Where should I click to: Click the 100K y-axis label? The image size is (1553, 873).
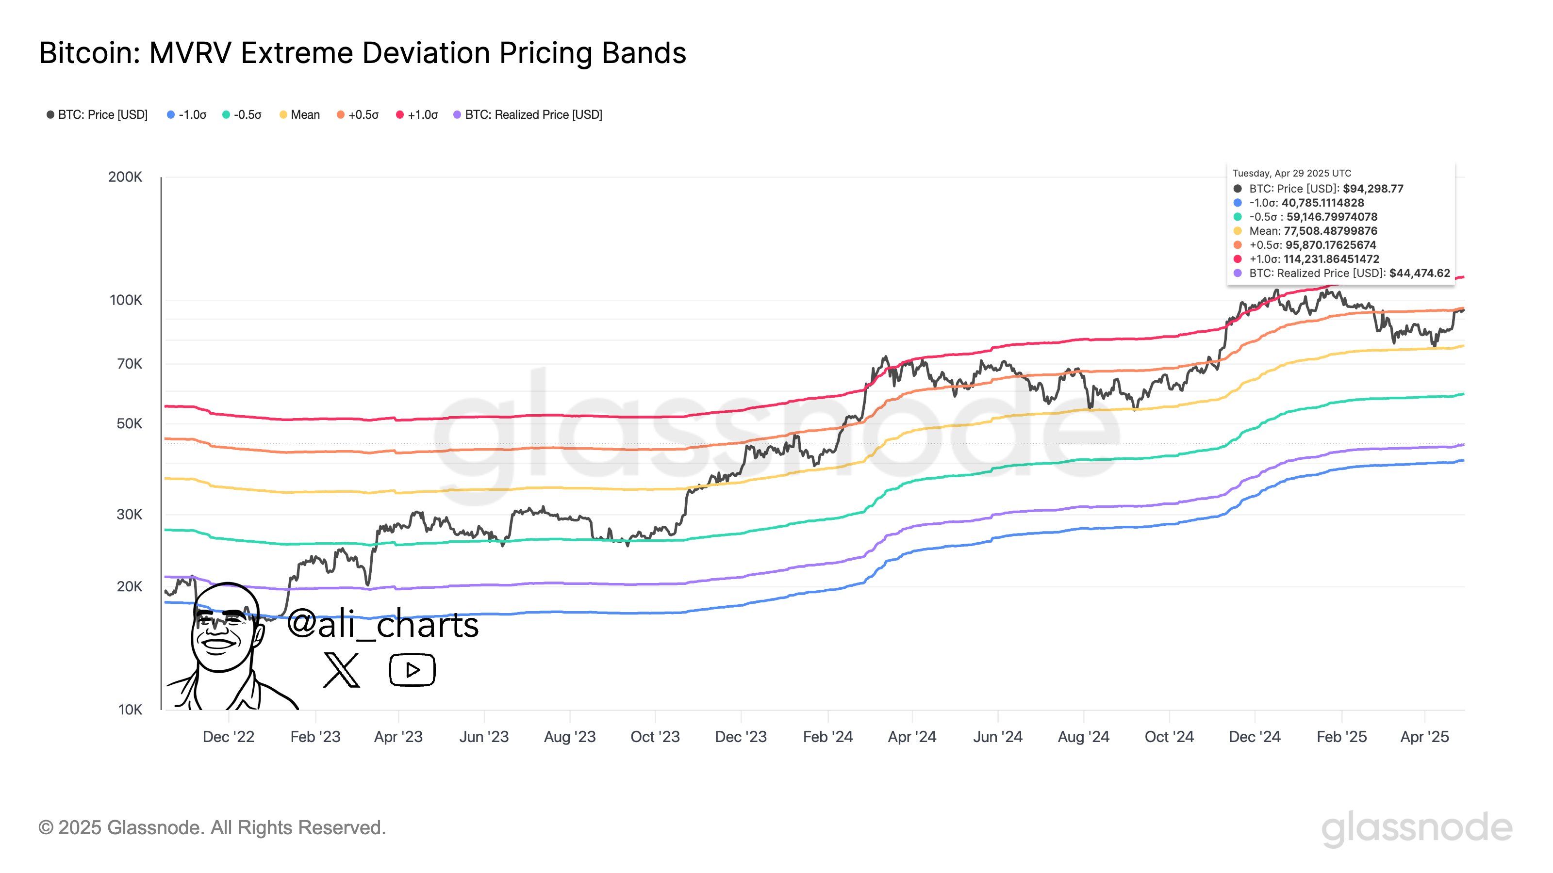[x=125, y=300]
